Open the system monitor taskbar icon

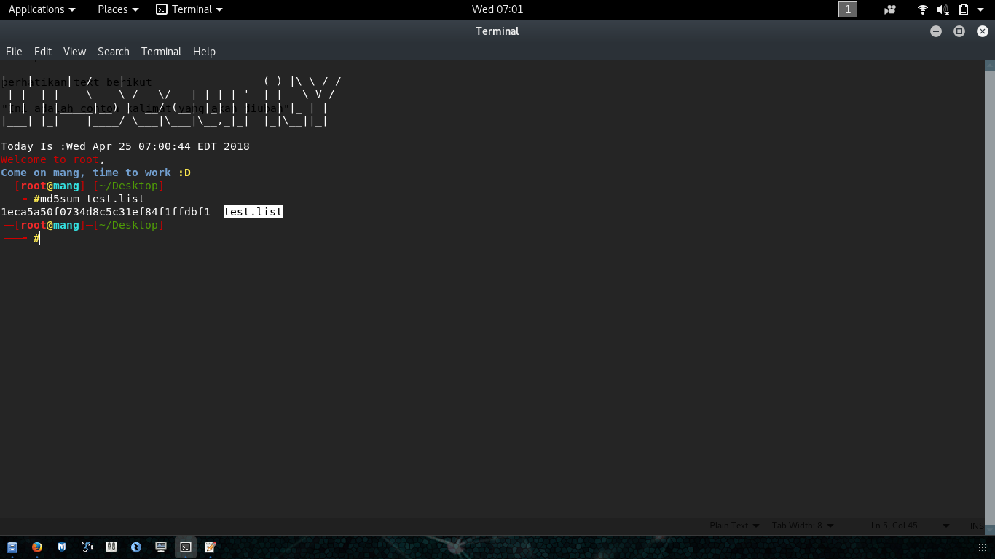coord(160,547)
